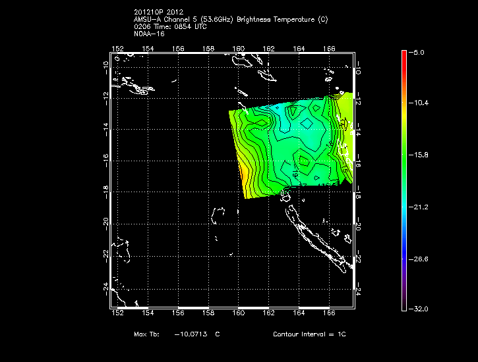478x362 pixels.
Task: Click the -26.6 colorbar label
Action: [418, 259]
